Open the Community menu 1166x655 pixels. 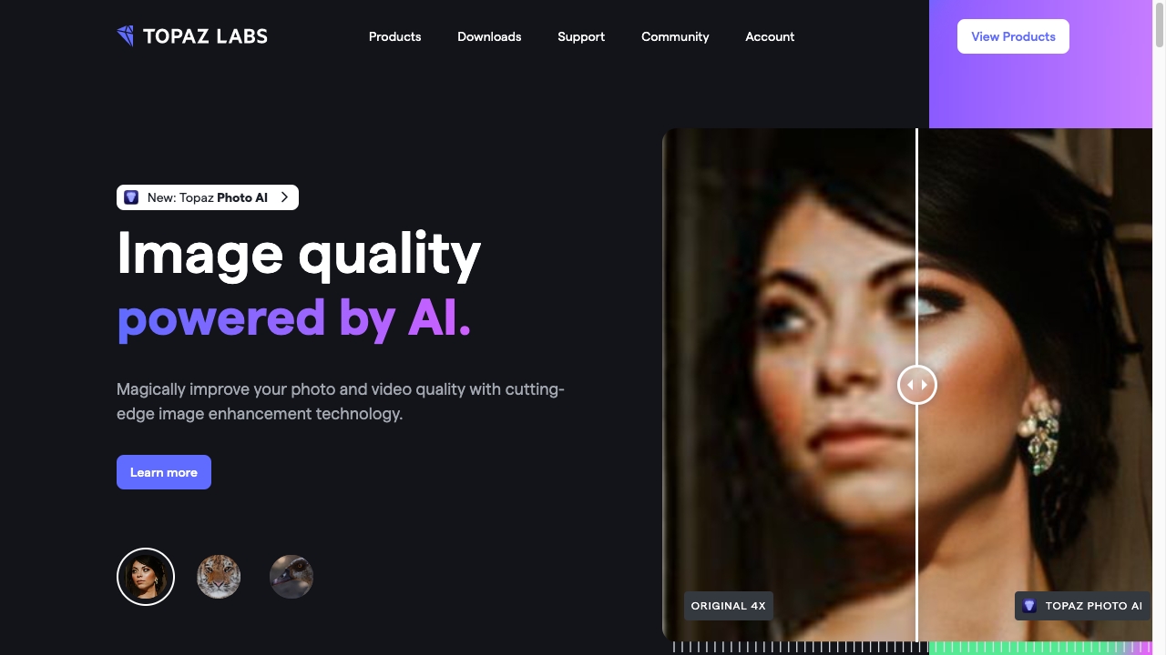pyautogui.click(x=675, y=36)
